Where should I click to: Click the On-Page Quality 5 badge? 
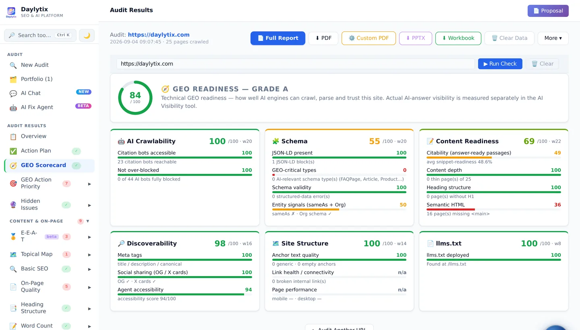click(67, 287)
